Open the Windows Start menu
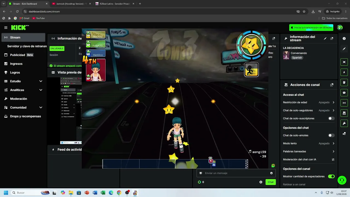This screenshot has height=197, width=350. (x=6, y=193)
